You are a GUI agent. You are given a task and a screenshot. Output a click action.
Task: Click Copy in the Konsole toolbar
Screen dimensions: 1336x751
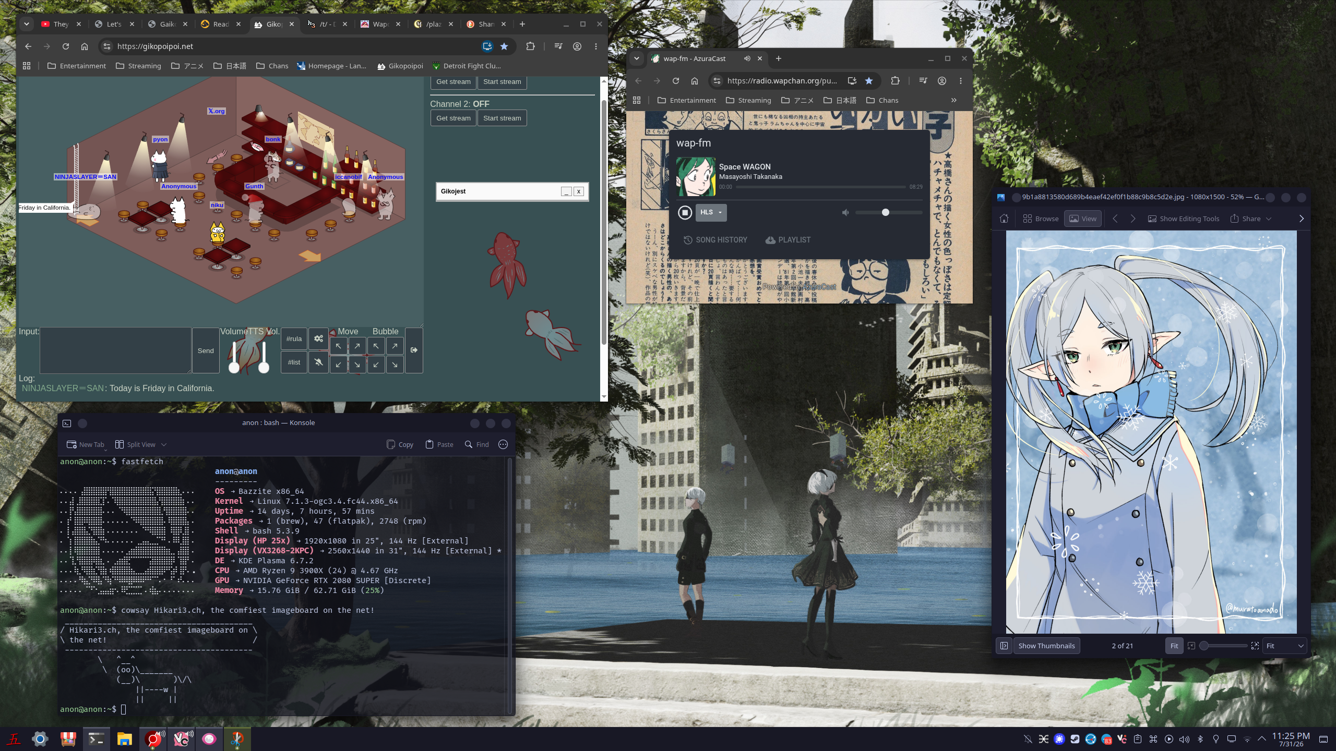pyautogui.click(x=400, y=444)
